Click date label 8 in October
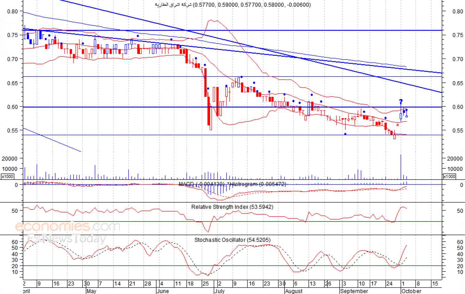 [418, 284]
